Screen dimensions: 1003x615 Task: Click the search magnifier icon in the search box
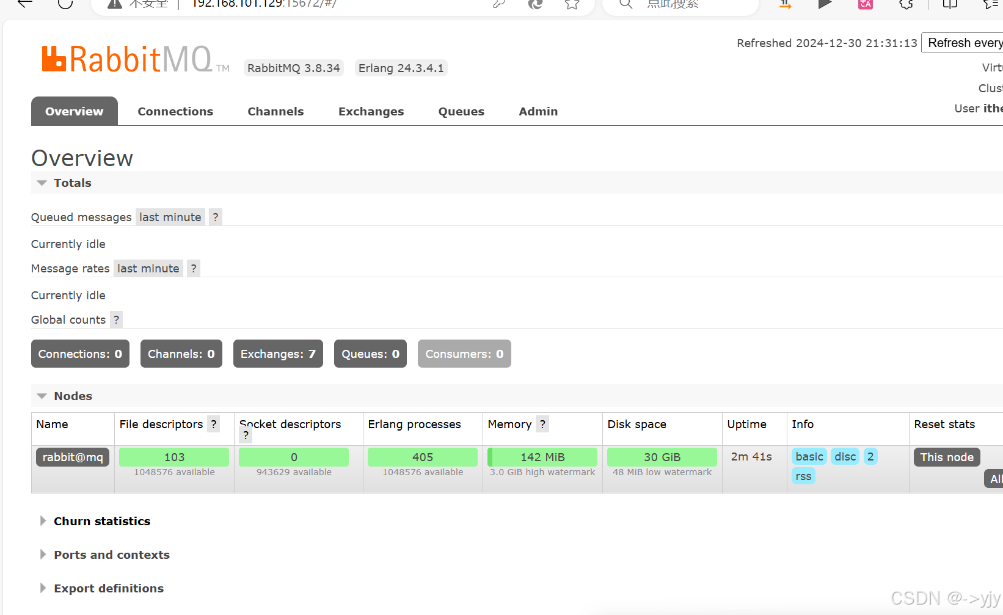tap(626, 4)
